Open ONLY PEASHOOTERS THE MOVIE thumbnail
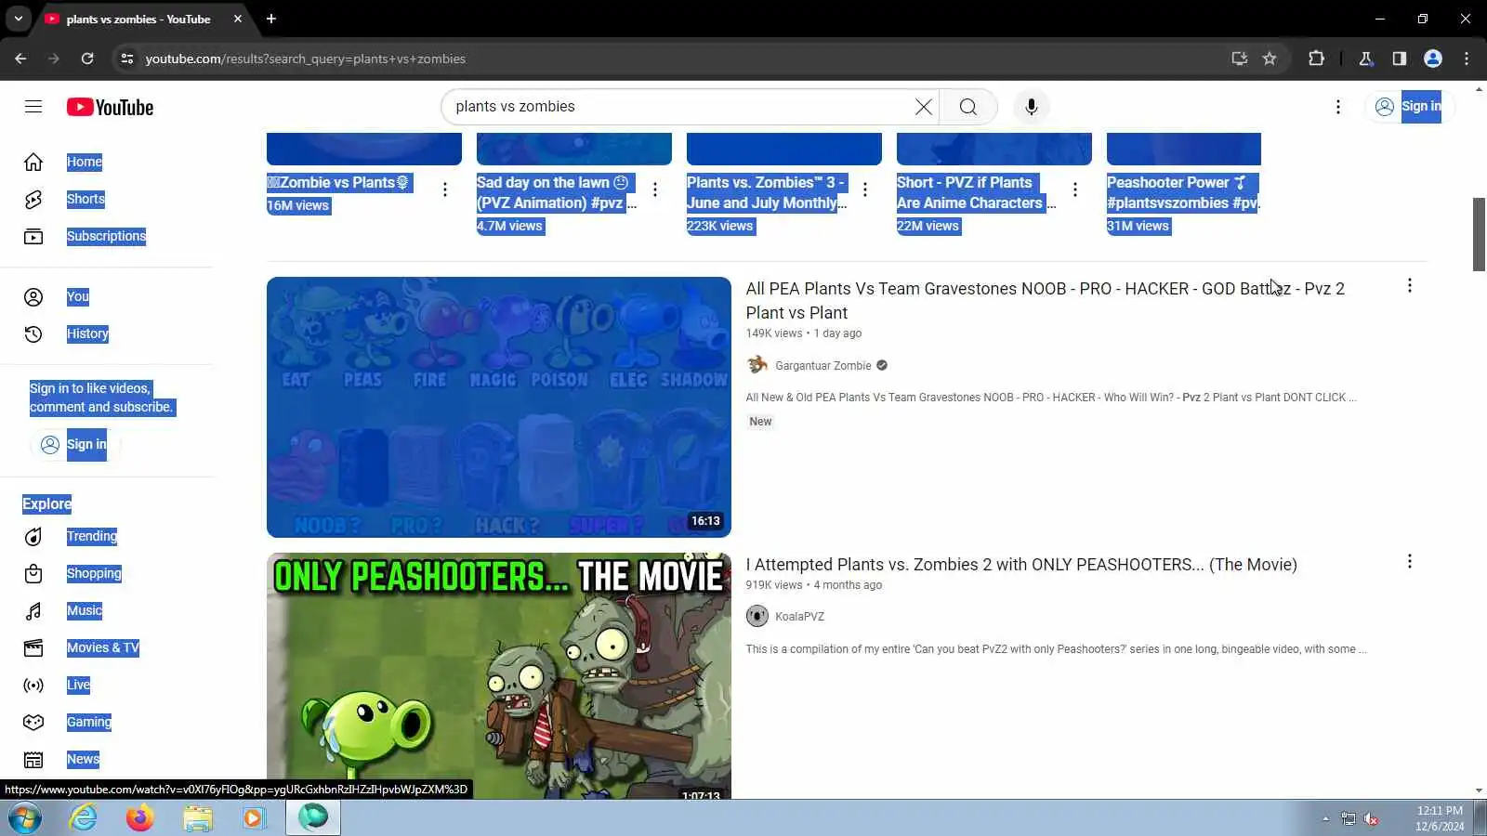This screenshot has width=1487, height=836. click(499, 676)
